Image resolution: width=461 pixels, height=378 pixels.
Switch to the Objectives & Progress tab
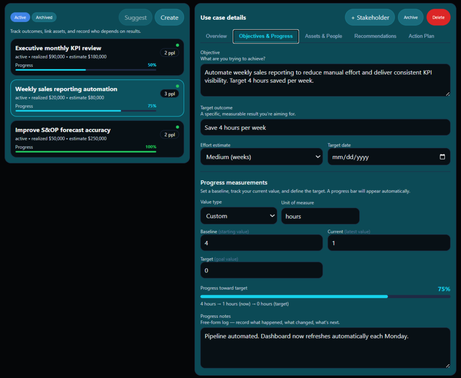pos(266,36)
